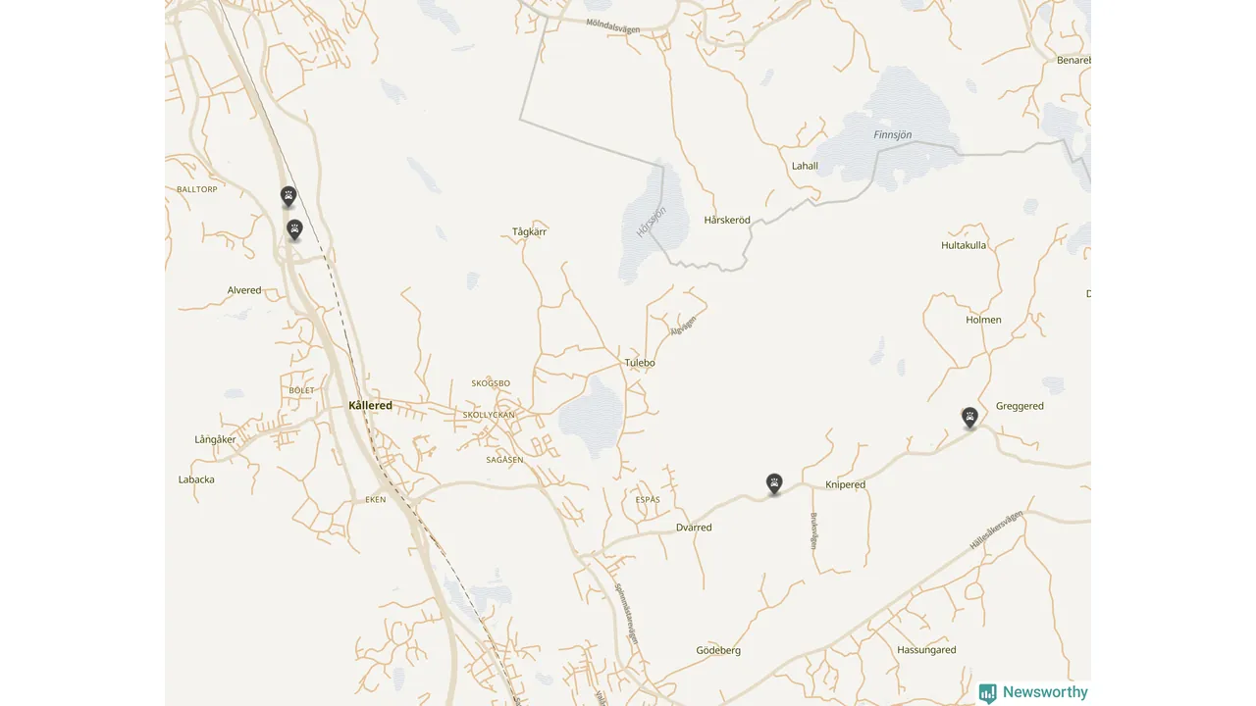Click the Kållered town label

pyautogui.click(x=370, y=405)
